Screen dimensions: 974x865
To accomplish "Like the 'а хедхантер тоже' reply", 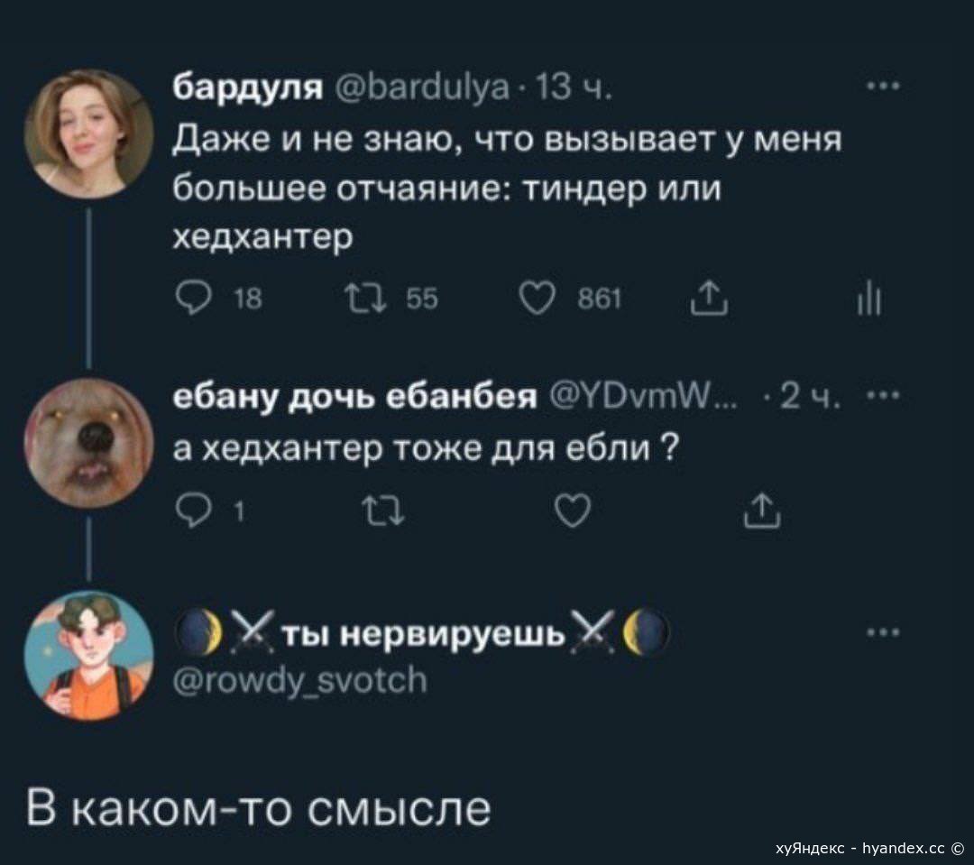I will point(573,512).
